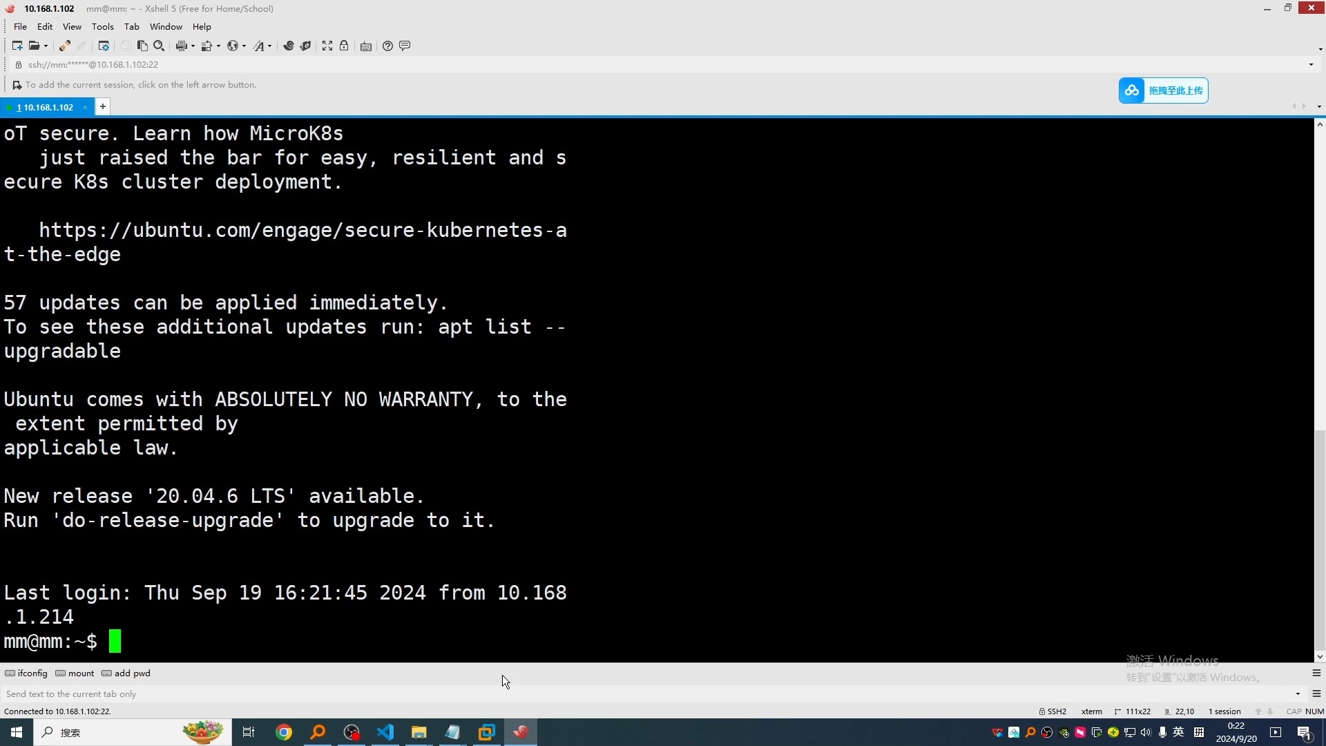The image size is (1326, 746).
Task: Click the add current session arrow icon
Action: [x=17, y=85]
